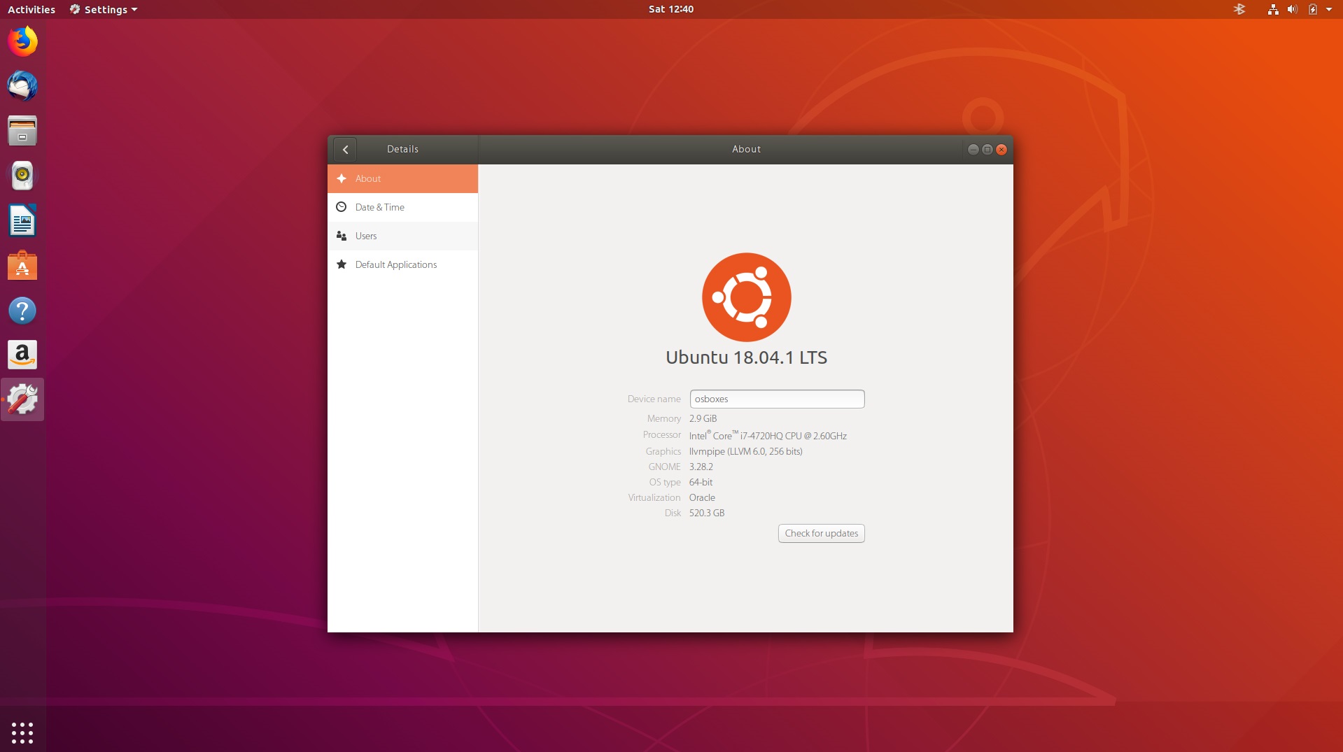This screenshot has width=1343, height=752.
Task: Click the OS type value 64-bit
Action: [x=701, y=482]
